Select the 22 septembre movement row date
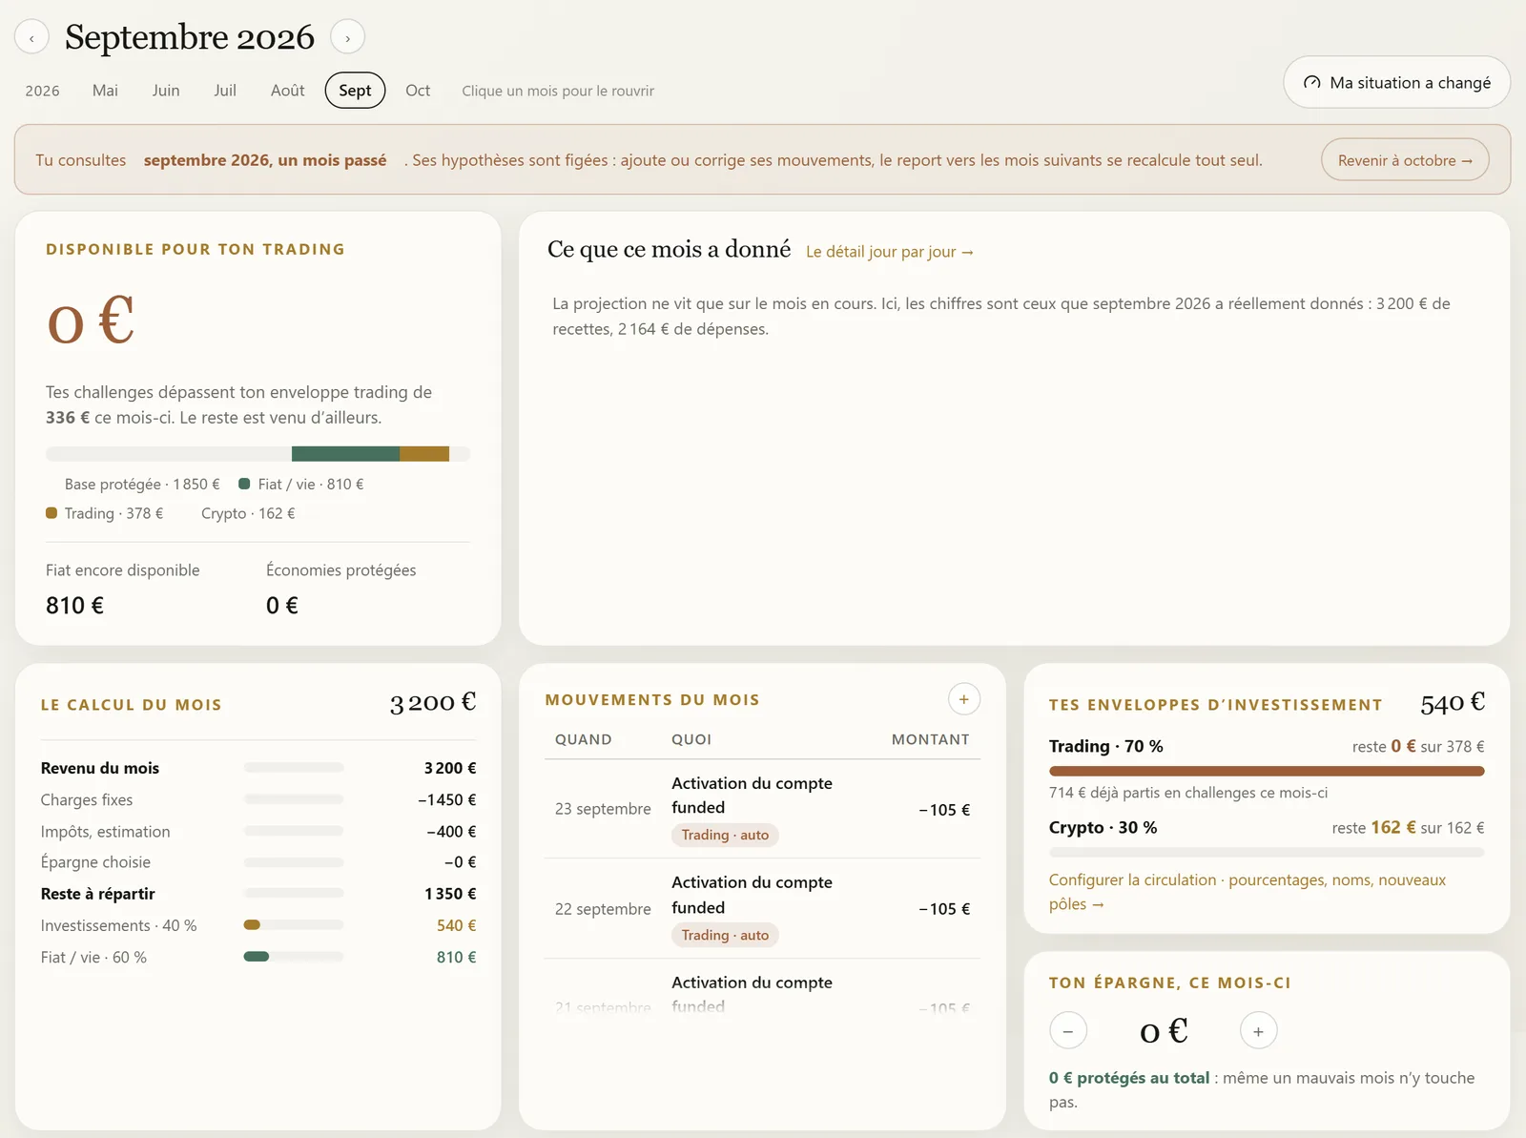The image size is (1526, 1138). point(603,909)
